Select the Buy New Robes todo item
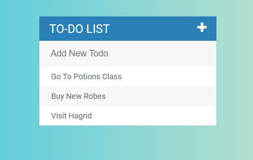 pos(128,96)
